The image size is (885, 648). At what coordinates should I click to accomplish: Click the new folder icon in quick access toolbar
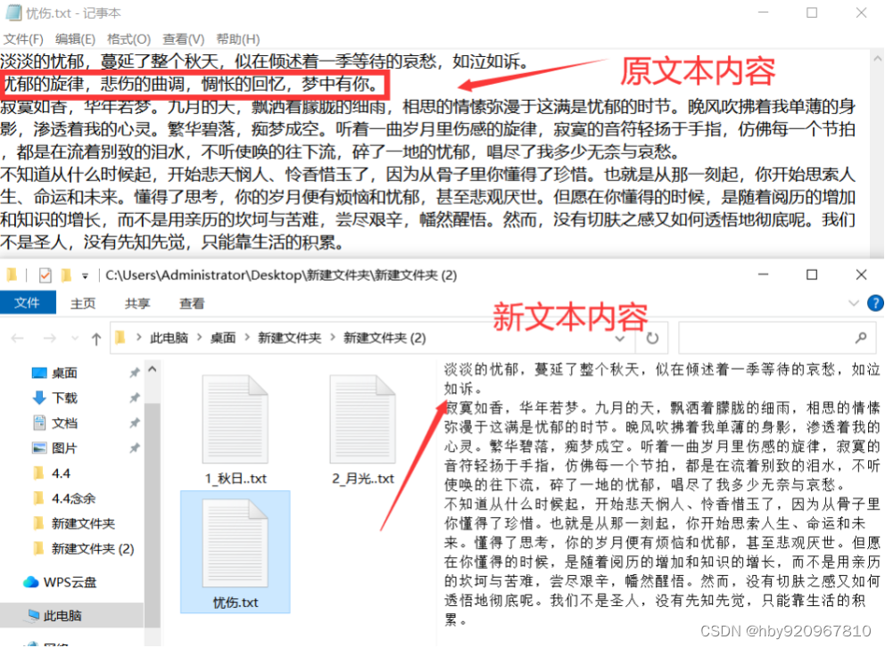pos(66,275)
